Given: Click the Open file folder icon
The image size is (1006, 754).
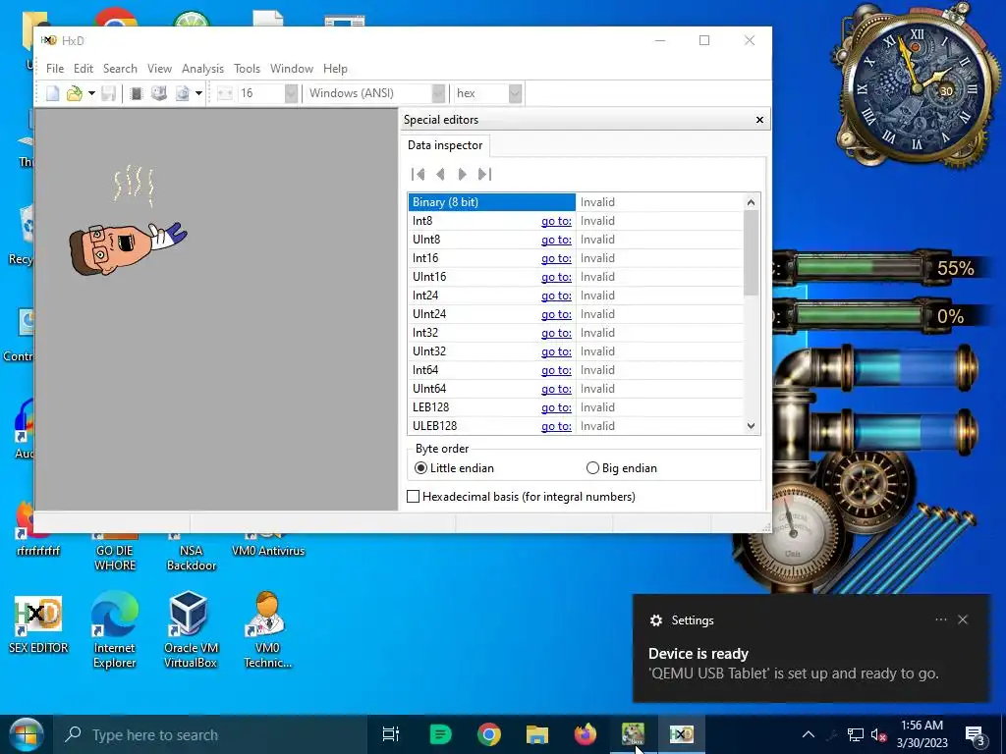Looking at the screenshot, I should tap(75, 93).
